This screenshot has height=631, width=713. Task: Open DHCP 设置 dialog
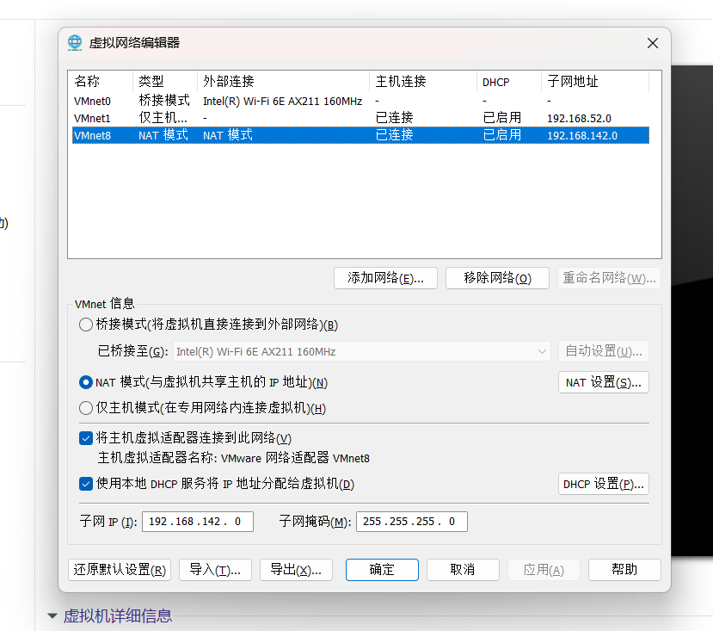coord(604,484)
